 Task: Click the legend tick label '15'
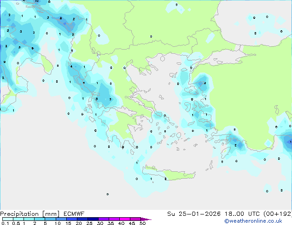[68, 223]
